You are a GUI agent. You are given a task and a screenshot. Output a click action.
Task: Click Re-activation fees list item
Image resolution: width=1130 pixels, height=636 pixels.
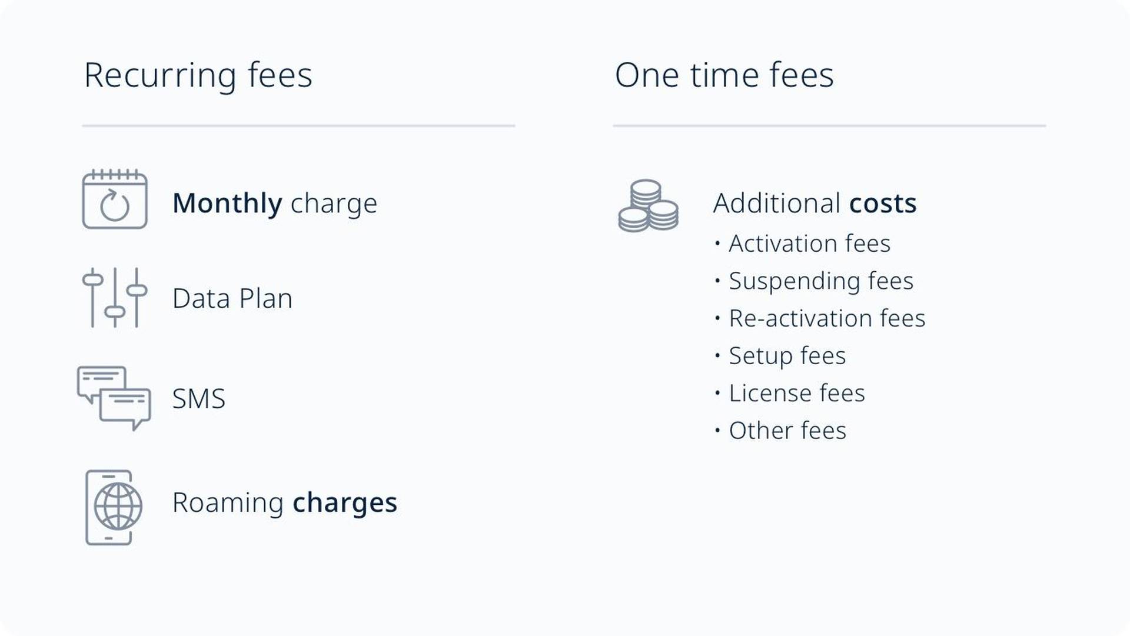coord(820,318)
